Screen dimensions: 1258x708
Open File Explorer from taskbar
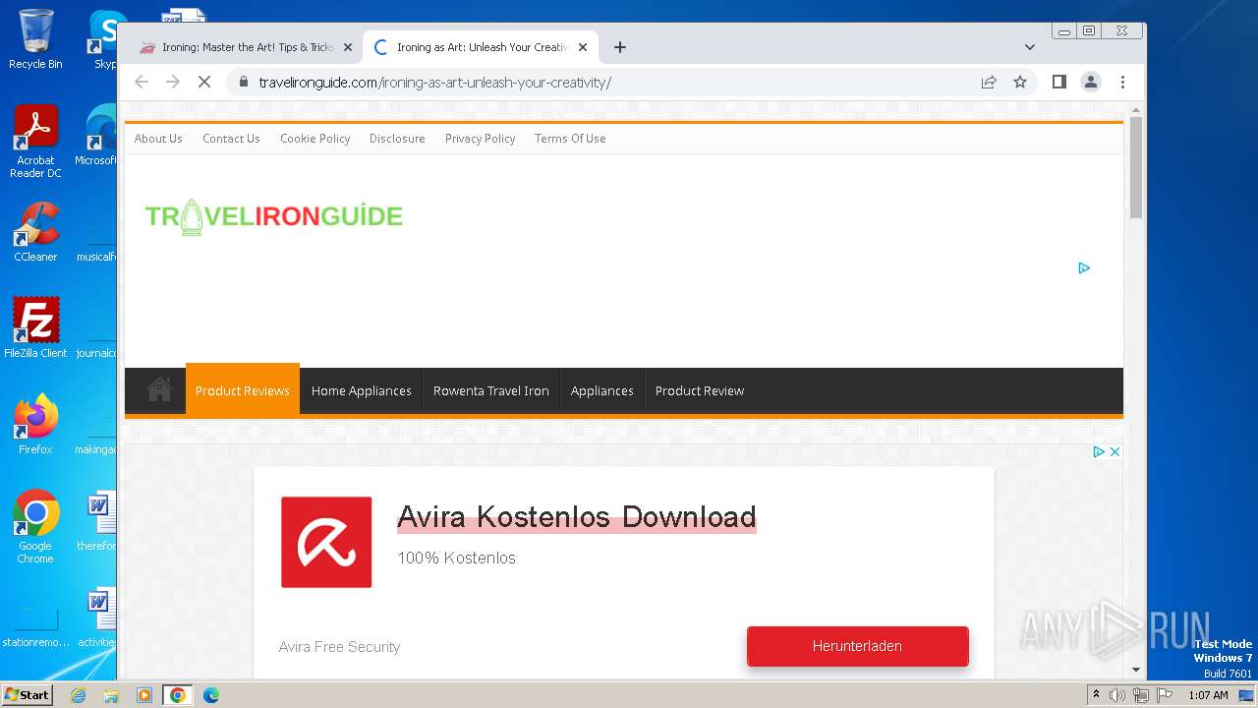pyautogui.click(x=111, y=695)
